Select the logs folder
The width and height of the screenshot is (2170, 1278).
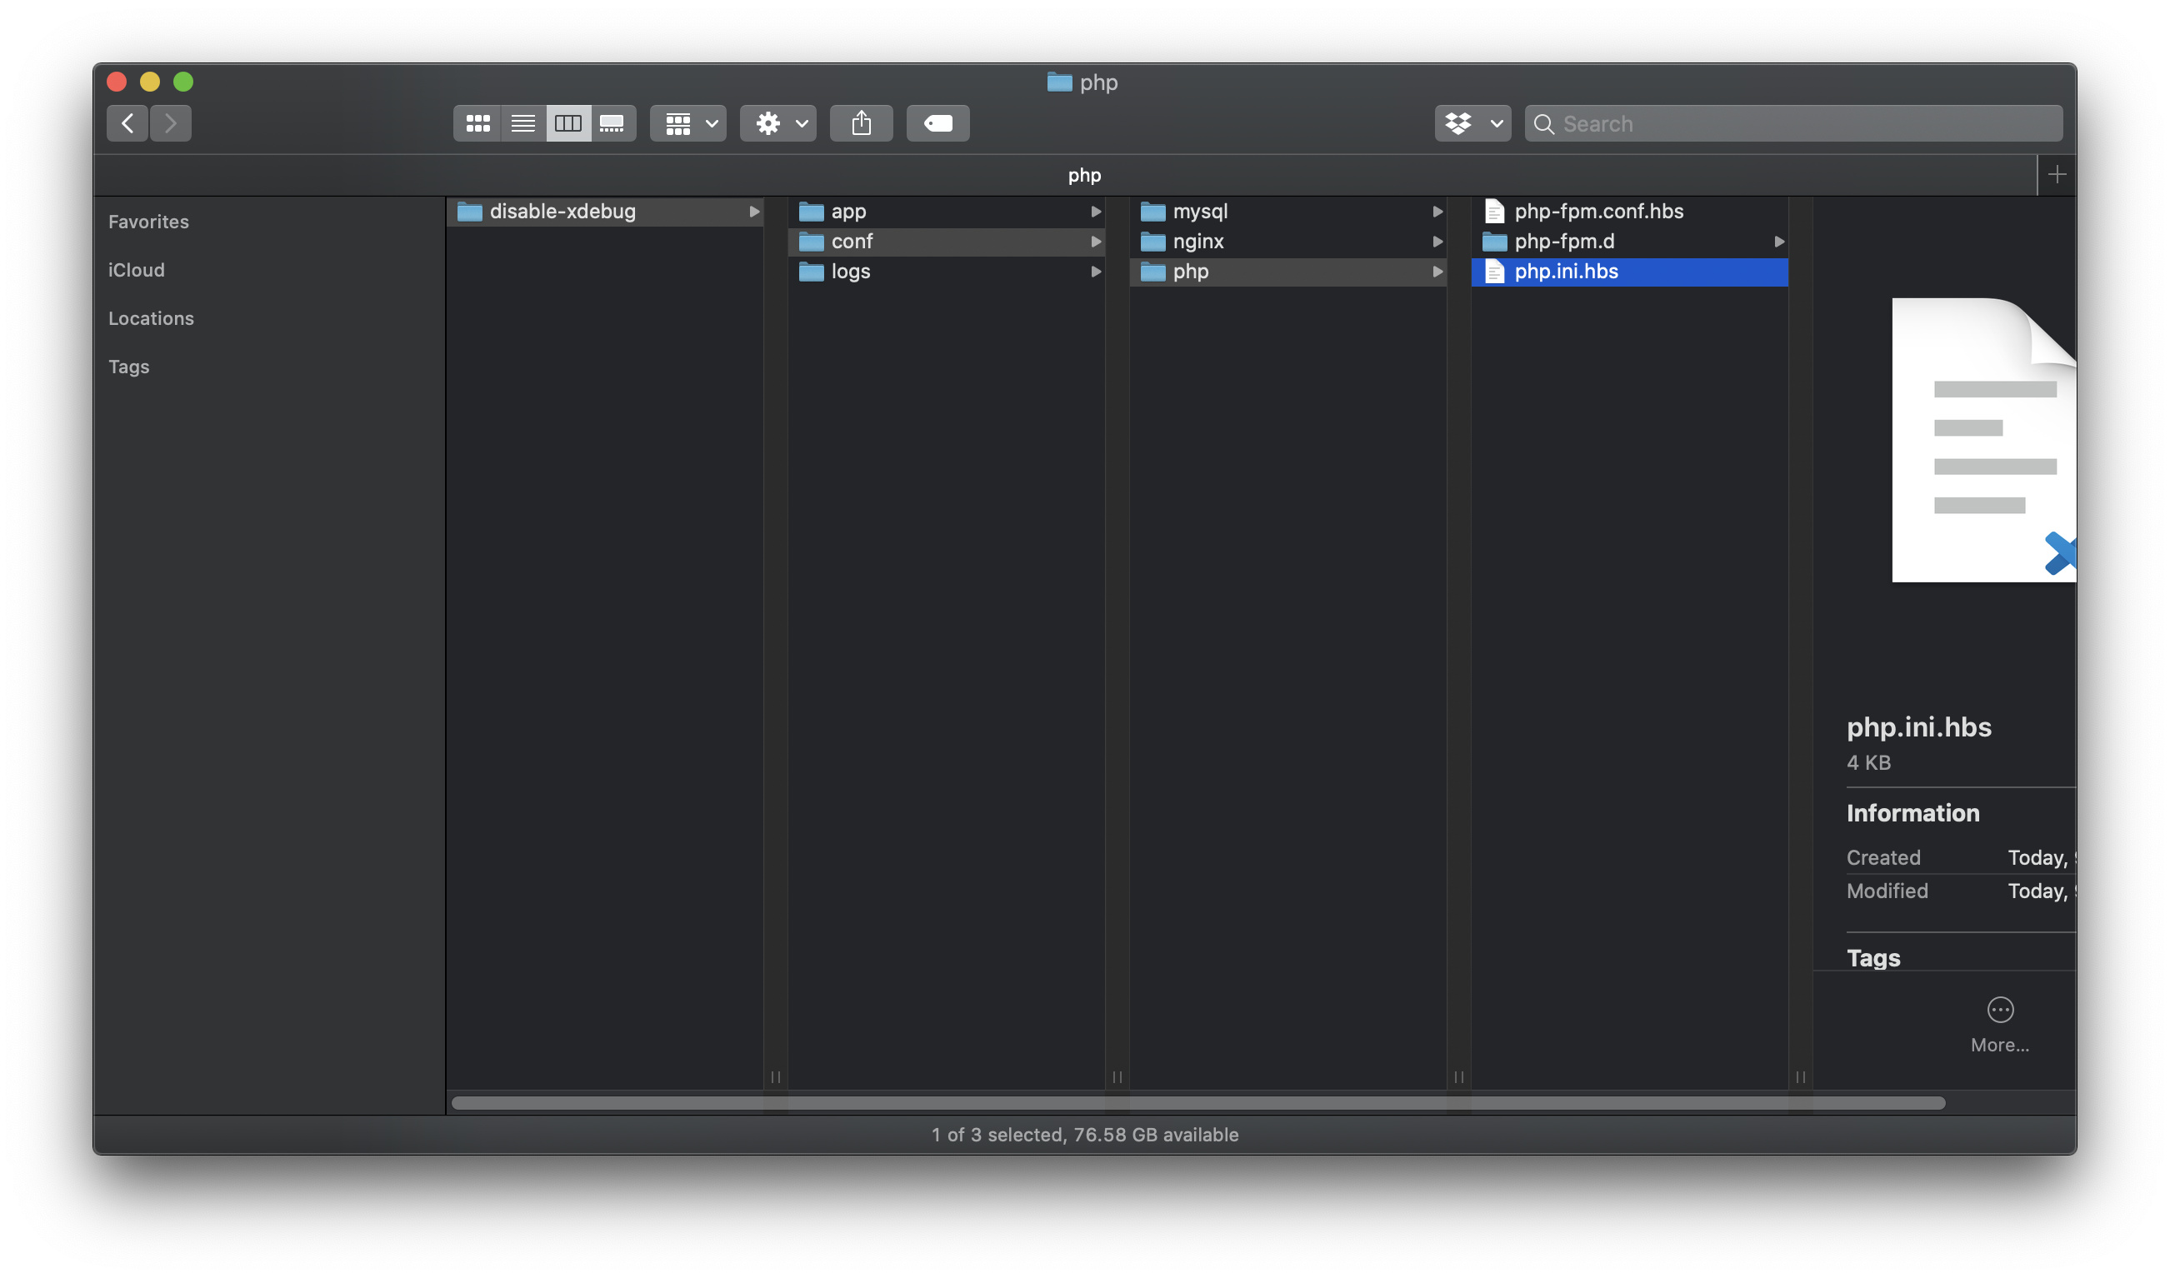point(947,272)
